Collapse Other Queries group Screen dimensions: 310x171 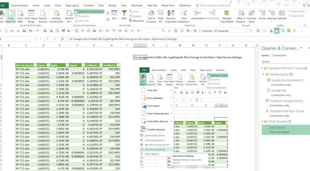point(262,122)
